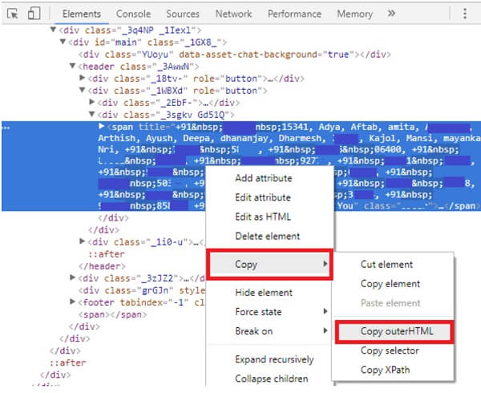Viewport: 481px width, 393px height.
Task: Select Edit as HTML option
Action: (x=263, y=217)
